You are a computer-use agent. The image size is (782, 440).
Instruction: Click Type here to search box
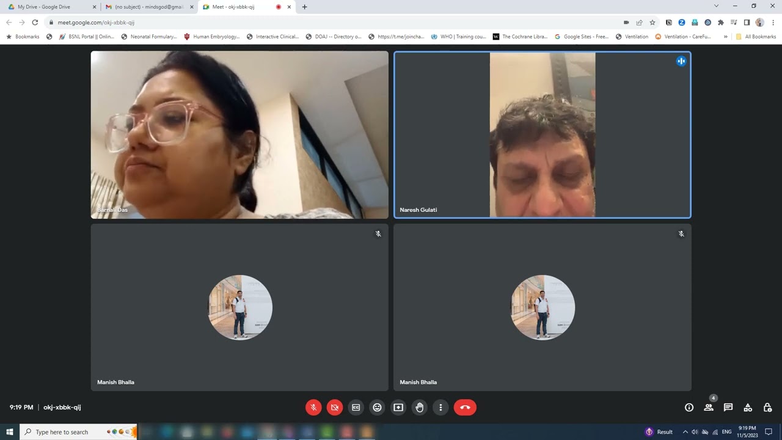click(79, 431)
